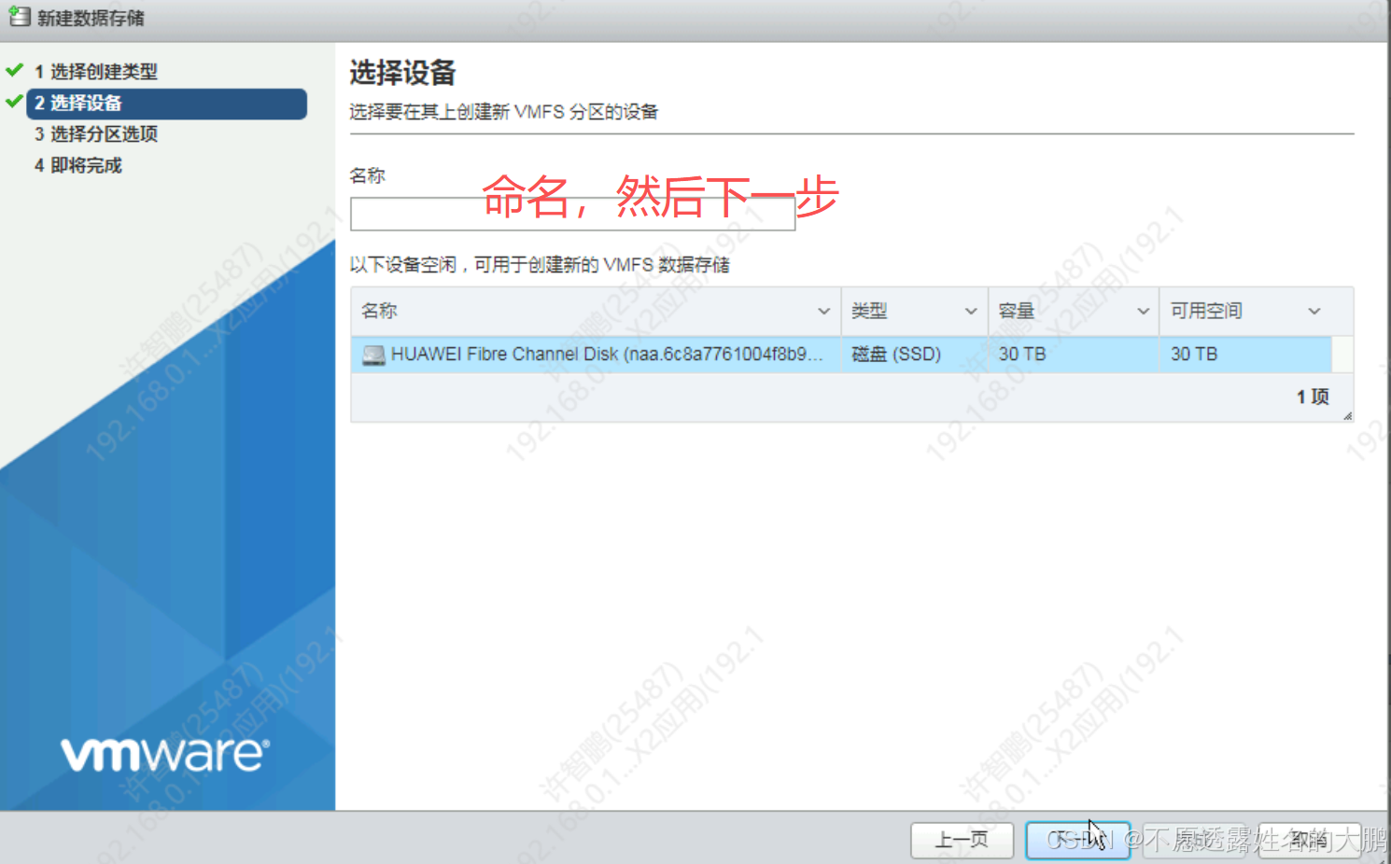Select step 3 选择分区选项
This screenshot has width=1391, height=864.
[95, 134]
